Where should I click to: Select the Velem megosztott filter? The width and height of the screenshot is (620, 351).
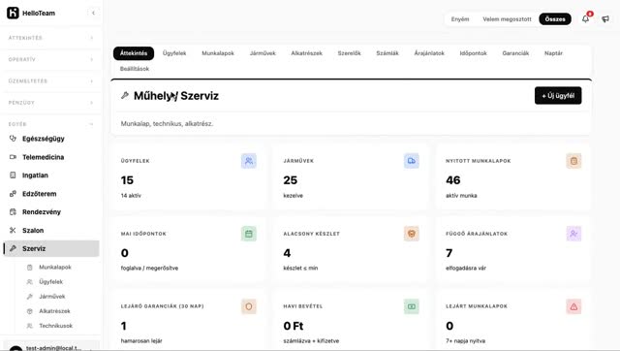507,19
